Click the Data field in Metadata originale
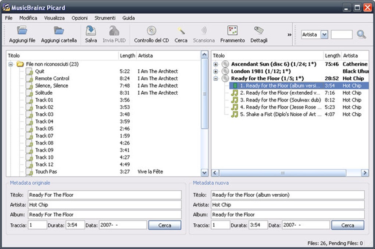 point(123,225)
